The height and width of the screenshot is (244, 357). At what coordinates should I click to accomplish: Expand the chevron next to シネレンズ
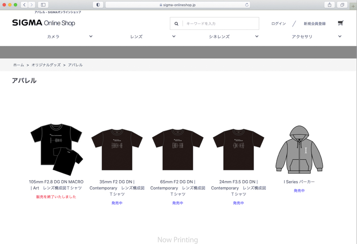pos(257,36)
